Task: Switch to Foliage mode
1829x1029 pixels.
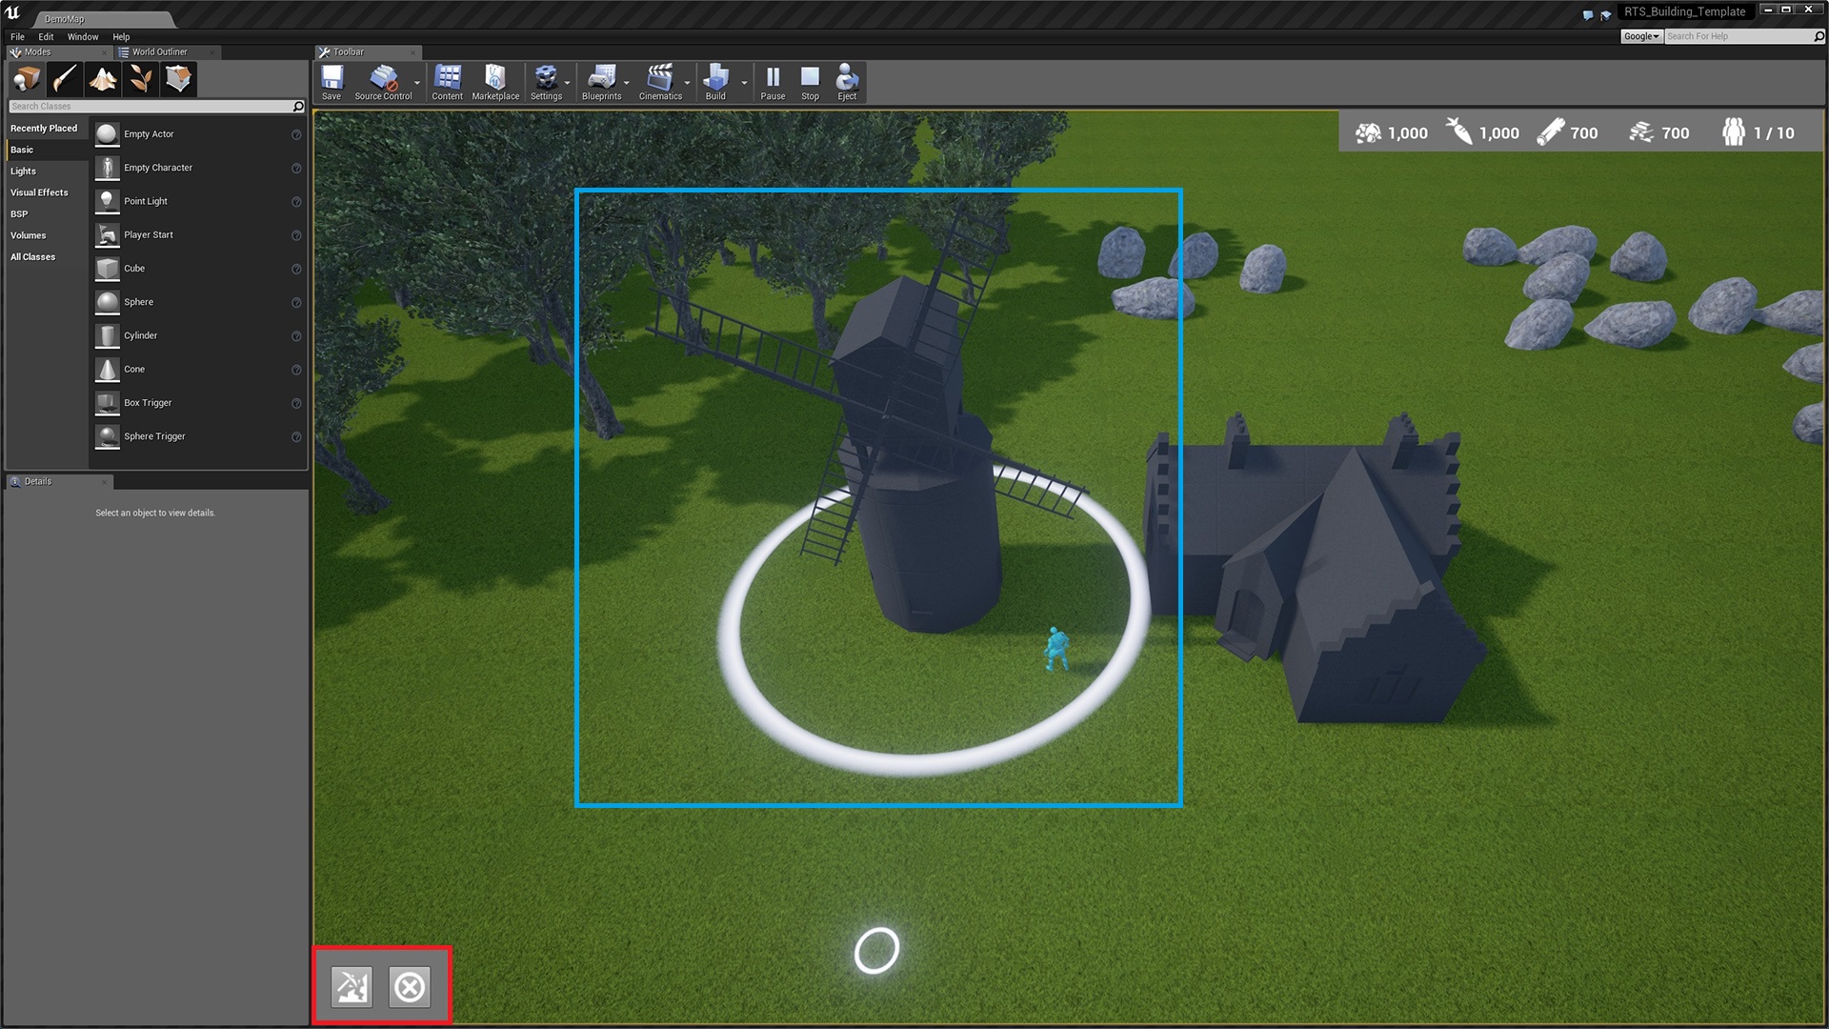Action: tap(141, 79)
